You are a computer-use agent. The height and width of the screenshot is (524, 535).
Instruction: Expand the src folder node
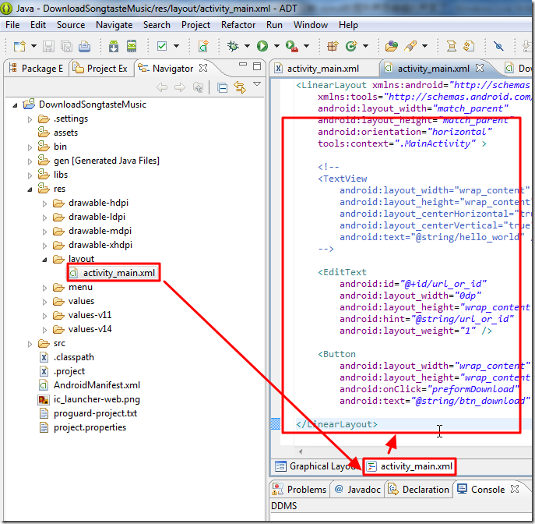coord(31,343)
